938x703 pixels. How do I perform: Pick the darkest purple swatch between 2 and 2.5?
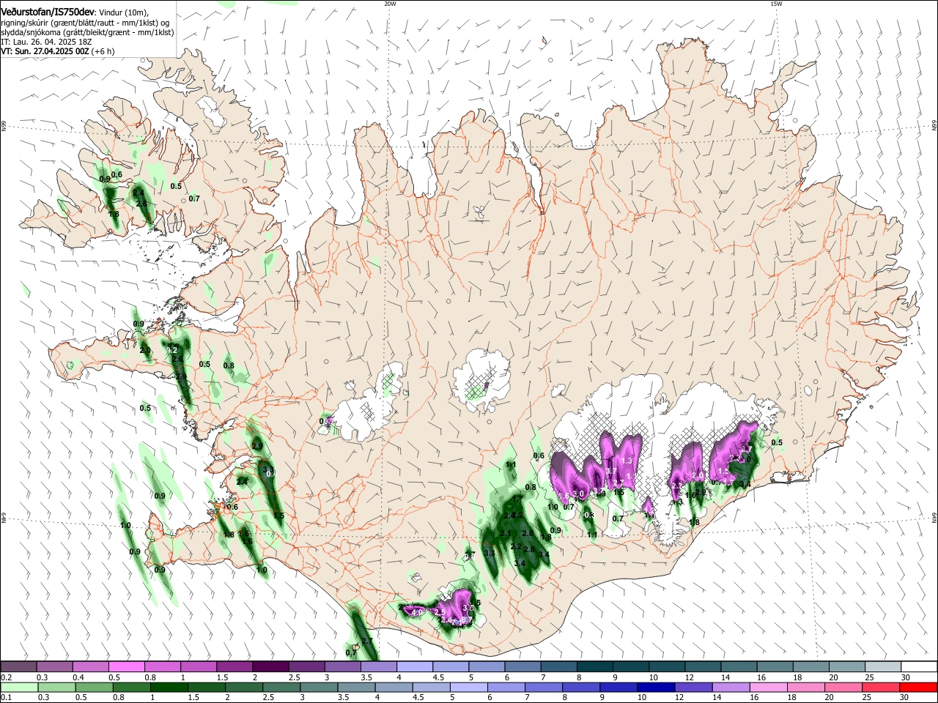(x=270, y=666)
